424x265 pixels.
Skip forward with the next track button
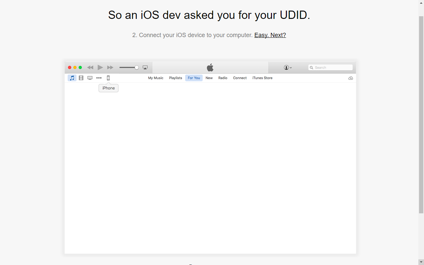(x=110, y=68)
